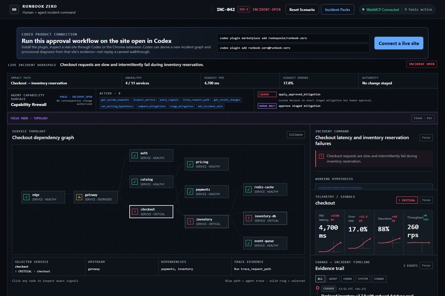Screen dimensions: 445x296
Task: Focus the Incident Command panel
Action: [426, 138]
